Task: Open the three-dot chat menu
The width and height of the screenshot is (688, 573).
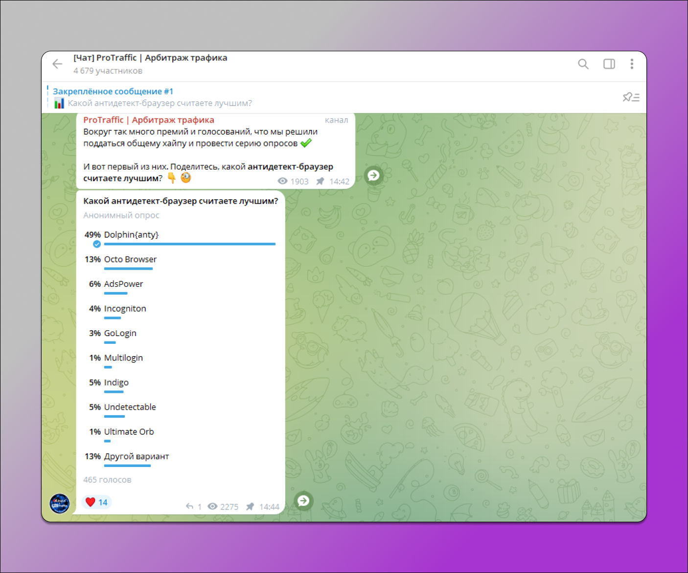Action: click(x=632, y=64)
